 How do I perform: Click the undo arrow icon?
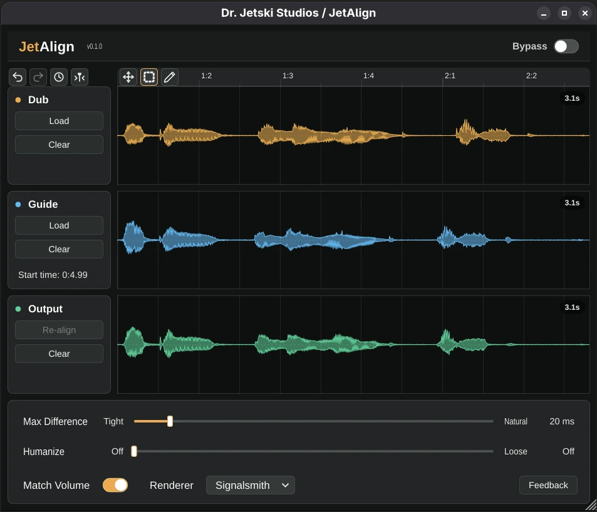tap(18, 77)
